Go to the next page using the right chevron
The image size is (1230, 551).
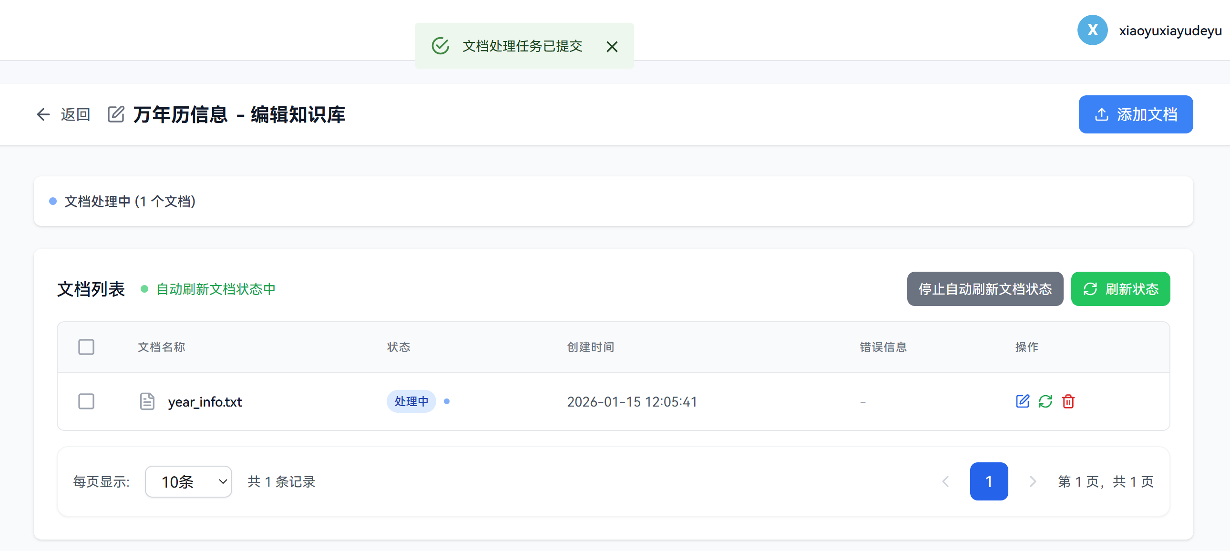[1032, 481]
